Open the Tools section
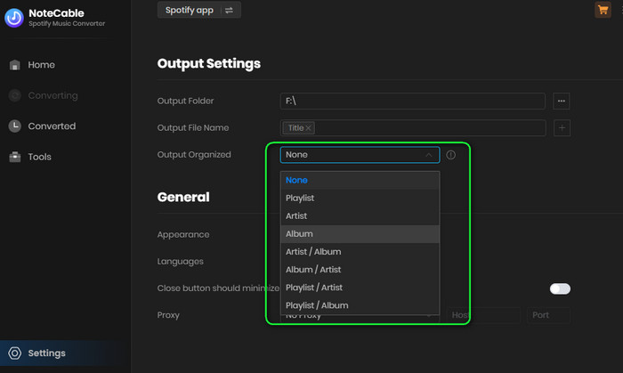 point(39,157)
